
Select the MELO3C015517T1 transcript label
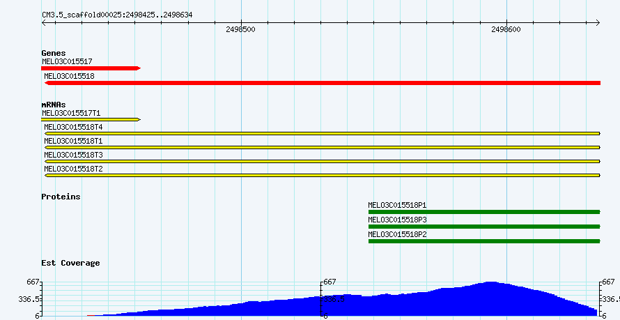click(x=71, y=113)
